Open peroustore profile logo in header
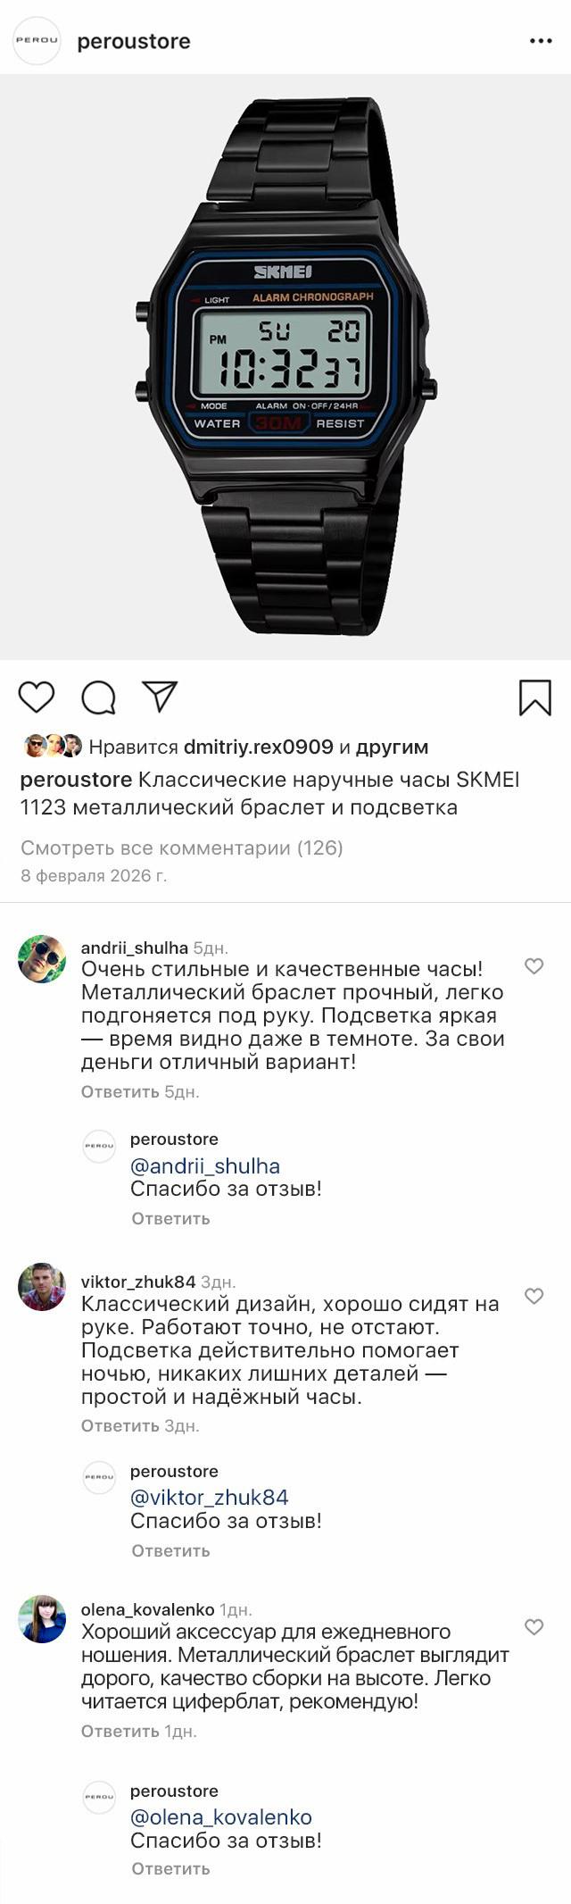The width and height of the screenshot is (571, 1904). click(x=37, y=41)
